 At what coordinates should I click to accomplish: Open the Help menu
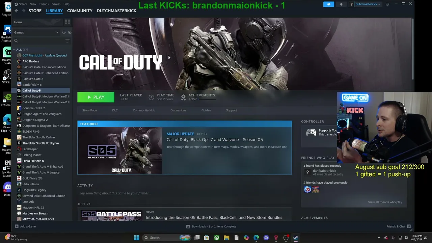pyautogui.click(x=66, y=4)
